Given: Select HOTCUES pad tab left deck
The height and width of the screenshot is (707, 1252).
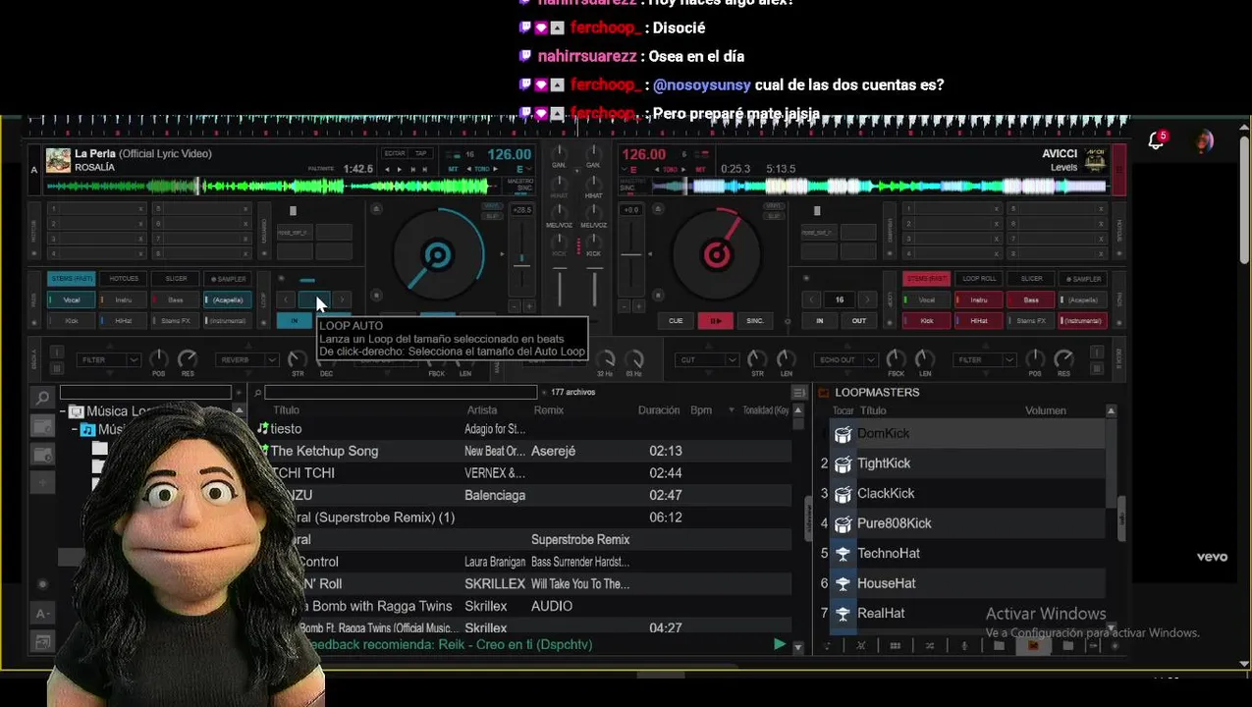Looking at the screenshot, I should 124,279.
